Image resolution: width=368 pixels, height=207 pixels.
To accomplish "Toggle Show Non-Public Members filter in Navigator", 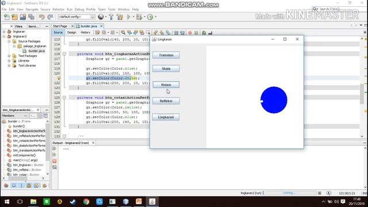I will click(29, 186).
